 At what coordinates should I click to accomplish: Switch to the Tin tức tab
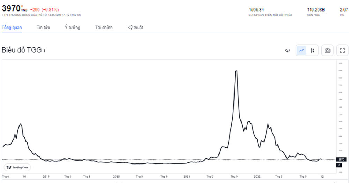pos(44,28)
